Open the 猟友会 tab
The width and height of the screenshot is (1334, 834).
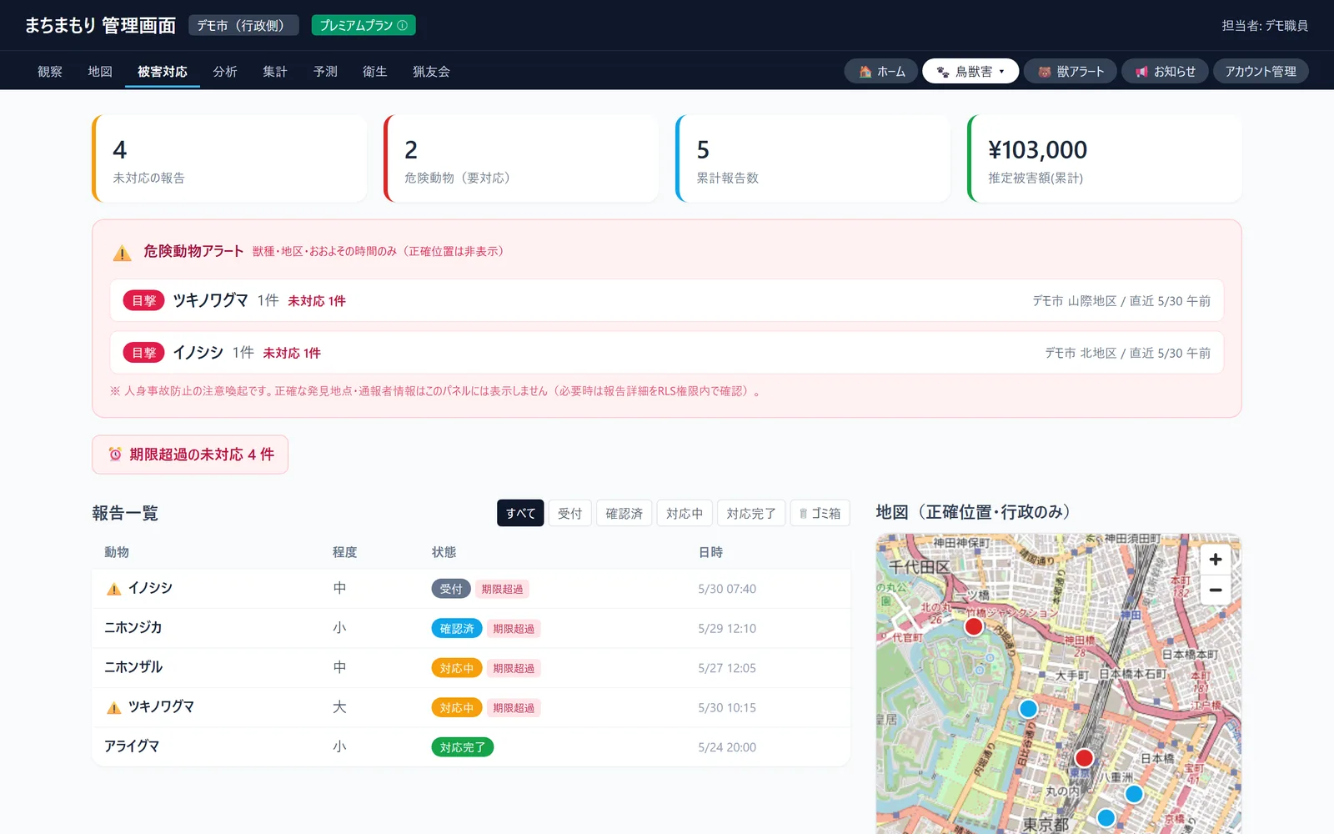[431, 72]
